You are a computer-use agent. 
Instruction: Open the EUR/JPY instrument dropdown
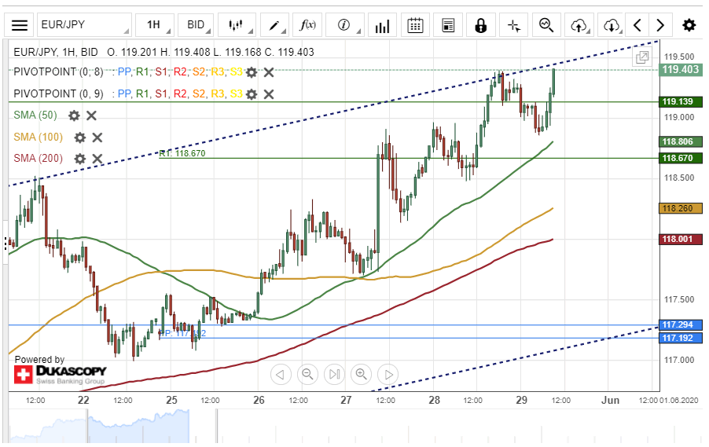pos(84,25)
